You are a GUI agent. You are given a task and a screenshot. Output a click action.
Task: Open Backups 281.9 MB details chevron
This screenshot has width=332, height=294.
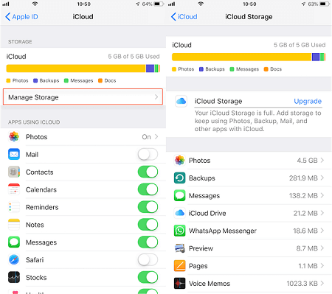[x=322, y=178]
